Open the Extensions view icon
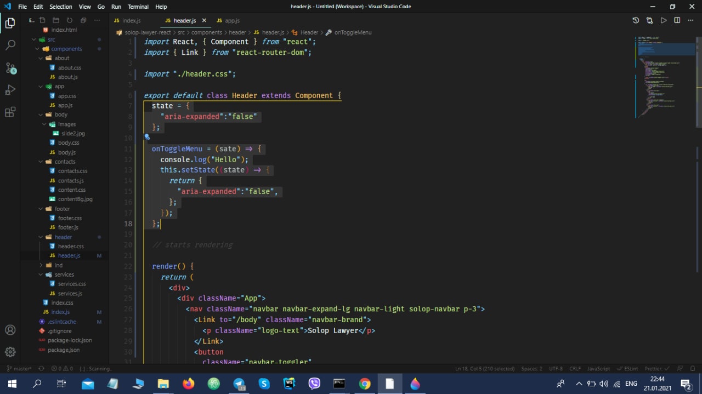 point(10,112)
